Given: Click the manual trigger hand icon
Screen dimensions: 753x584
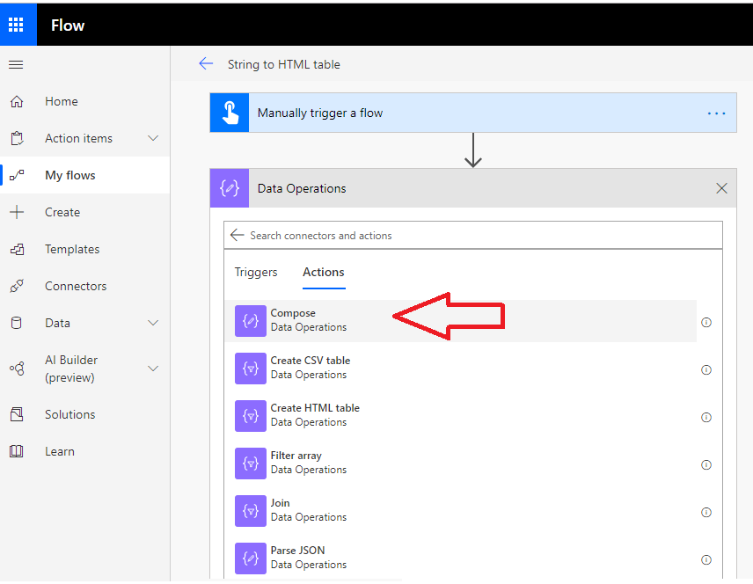Looking at the screenshot, I should click(x=229, y=113).
